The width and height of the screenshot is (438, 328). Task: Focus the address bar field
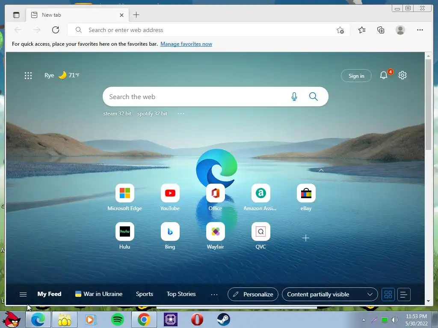tap(208, 30)
